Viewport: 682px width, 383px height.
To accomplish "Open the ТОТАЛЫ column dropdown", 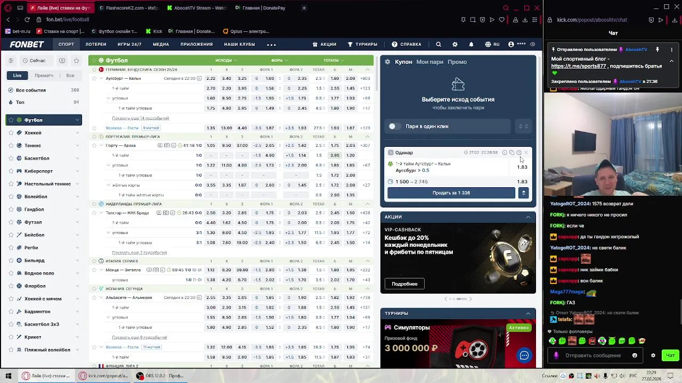I will point(334,60).
